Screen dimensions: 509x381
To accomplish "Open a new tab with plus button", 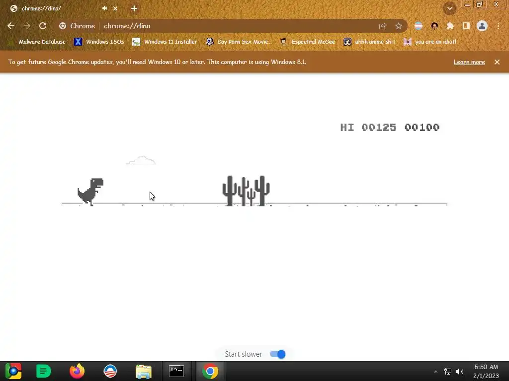I will [x=134, y=9].
